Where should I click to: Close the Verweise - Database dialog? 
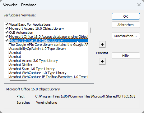139,5
